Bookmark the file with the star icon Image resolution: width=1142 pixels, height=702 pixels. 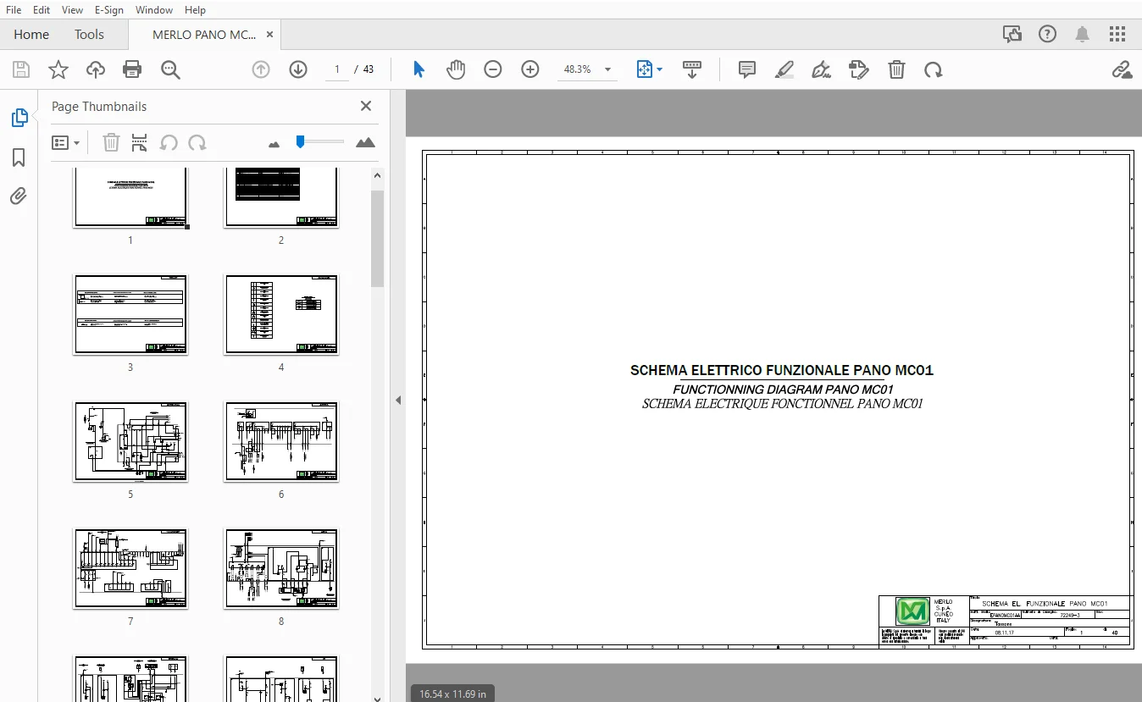tap(58, 69)
